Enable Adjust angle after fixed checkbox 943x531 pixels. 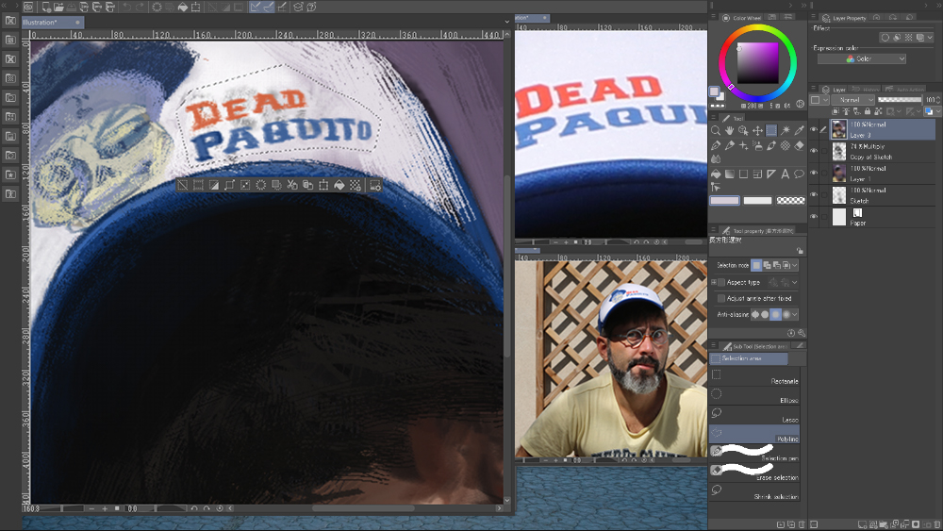pos(721,298)
